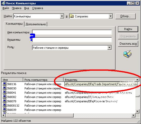The height and width of the screenshot is (124, 141).
Task: Click the Обзор... button
Action: tap(125, 16)
